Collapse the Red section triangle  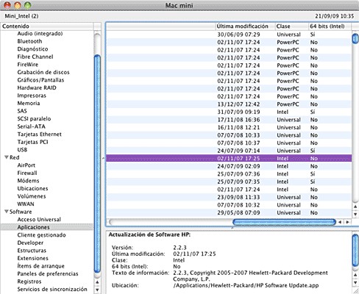[x=7, y=157]
